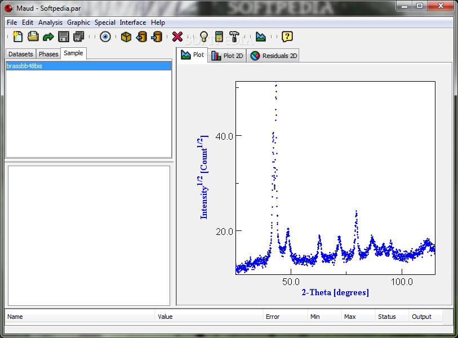
Task: Minimize the Maud window
Action: [x=404, y=6]
